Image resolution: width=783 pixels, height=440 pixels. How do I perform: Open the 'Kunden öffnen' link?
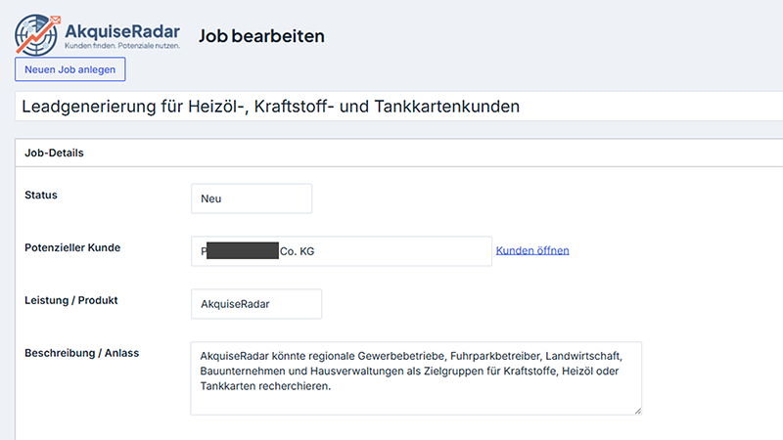click(x=532, y=250)
